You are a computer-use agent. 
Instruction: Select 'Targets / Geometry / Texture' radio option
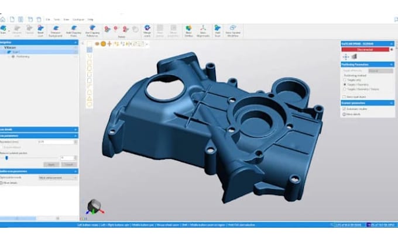[x=345, y=89]
